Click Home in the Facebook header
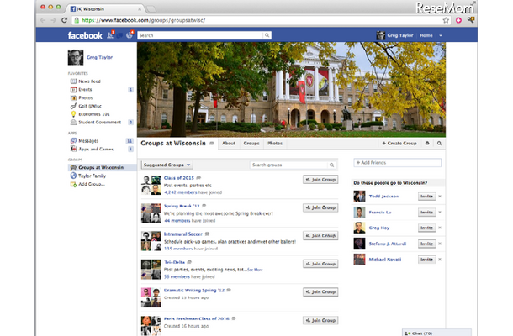Screen dimensions: 513x336 pos(426,35)
